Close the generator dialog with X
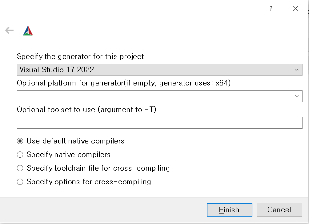This screenshot has width=309, height=224. 295,9
